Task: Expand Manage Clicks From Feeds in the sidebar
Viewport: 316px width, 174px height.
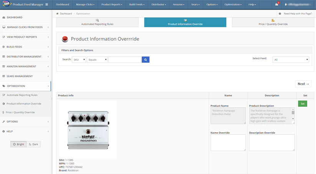Action: (x=25, y=27)
